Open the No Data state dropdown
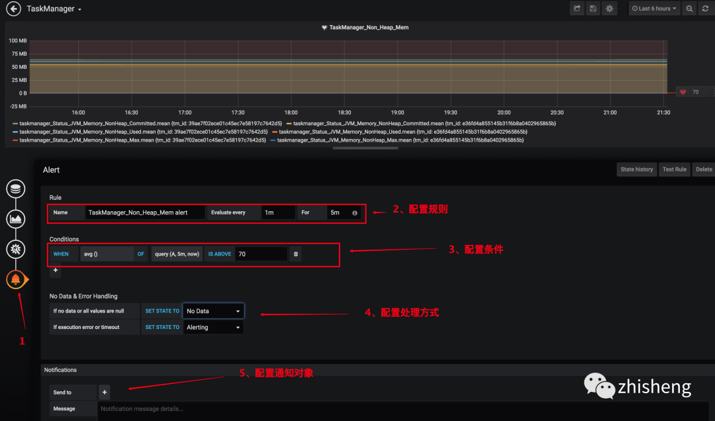Image resolution: width=715 pixels, height=421 pixels. [x=213, y=311]
